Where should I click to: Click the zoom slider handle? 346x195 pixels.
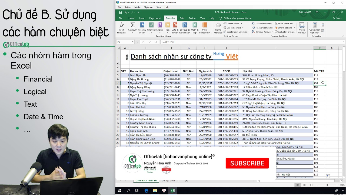[x=327, y=185]
